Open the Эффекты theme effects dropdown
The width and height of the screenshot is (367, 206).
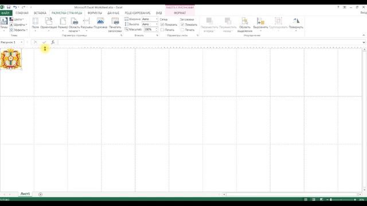[x=19, y=30]
